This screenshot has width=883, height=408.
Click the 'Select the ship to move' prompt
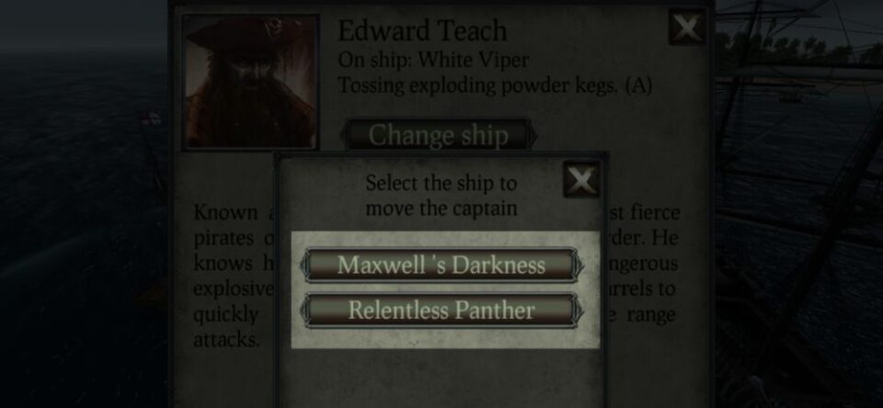click(441, 196)
